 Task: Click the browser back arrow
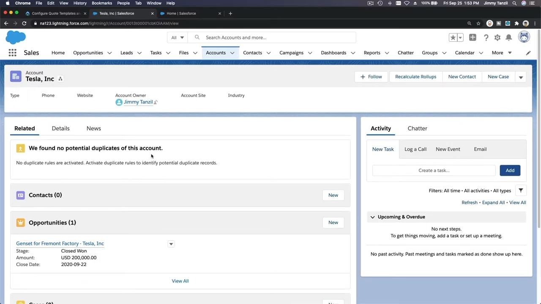point(6,23)
